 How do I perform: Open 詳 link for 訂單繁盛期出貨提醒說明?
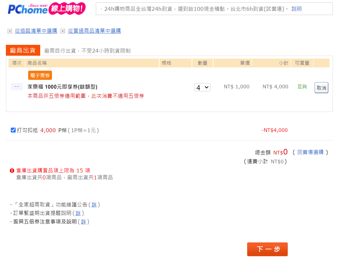(78, 213)
